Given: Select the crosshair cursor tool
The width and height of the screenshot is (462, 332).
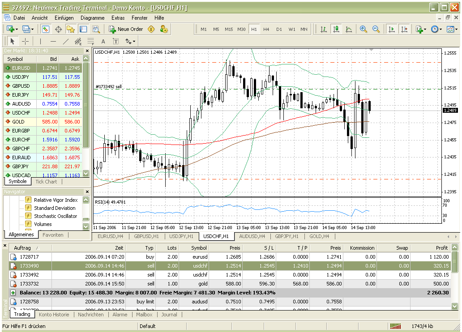Looking at the screenshot, I should click(26, 41).
